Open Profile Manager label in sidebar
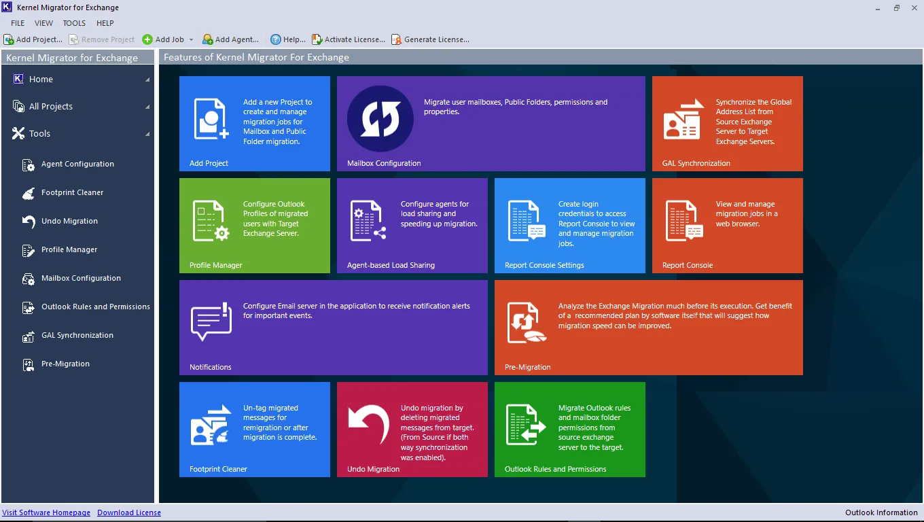The image size is (924, 522). coord(69,249)
